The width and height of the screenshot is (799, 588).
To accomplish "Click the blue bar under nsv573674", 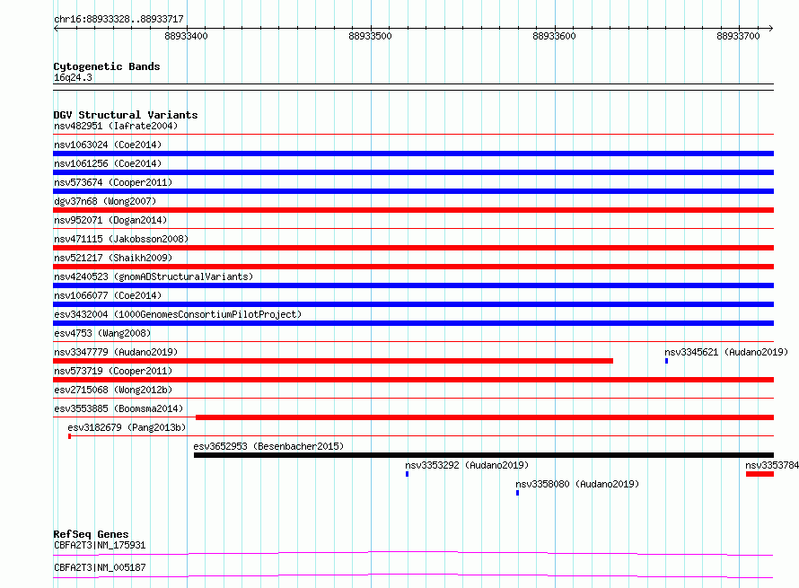I will click(413, 191).
